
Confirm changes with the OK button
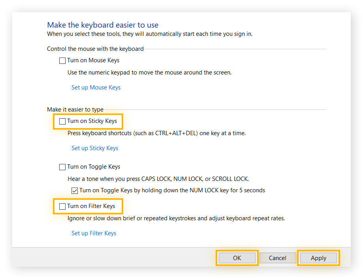click(x=237, y=258)
